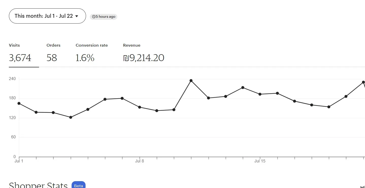This screenshot has width=365, height=188.
Task: Click the Jul 15 data point
Action: (x=260, y=94)
